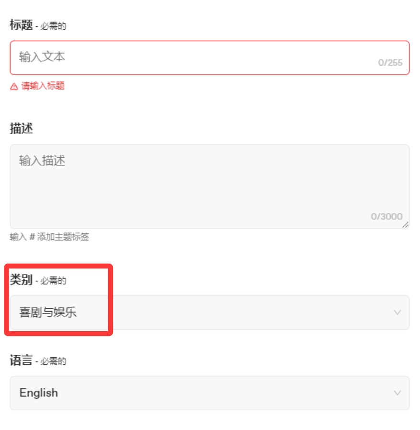Click 必需的 text beside 语言 label
This screenshot has width=420, height=430.
(x=53, y=361)
